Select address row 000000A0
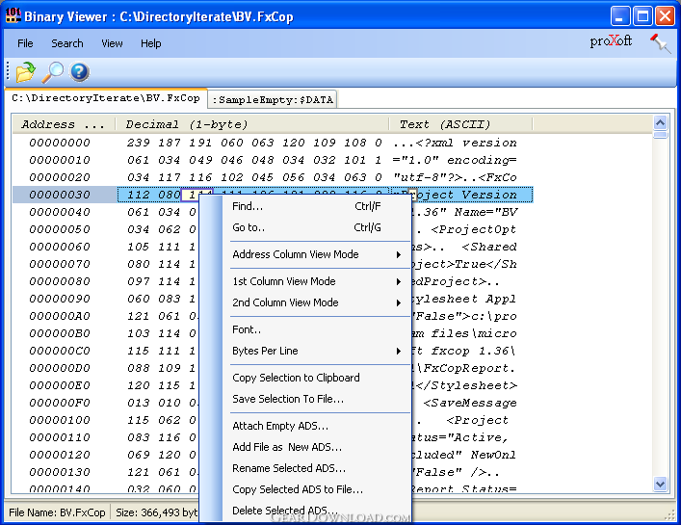The width and height of the screenshot is (681, 525). (x=60, y=317)
